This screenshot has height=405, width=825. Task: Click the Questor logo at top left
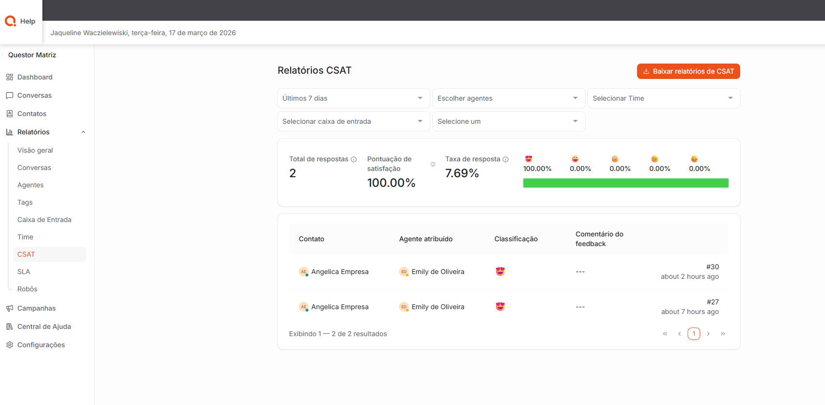[11, 21]
